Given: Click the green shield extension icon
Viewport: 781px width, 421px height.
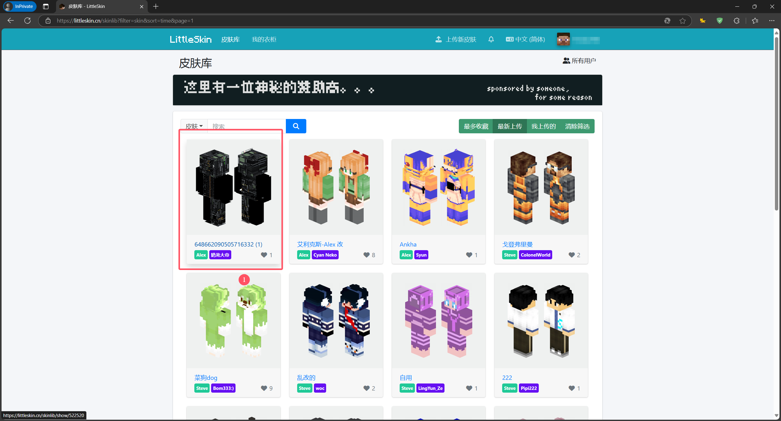Looking at the screenshot, I should 720,21.
